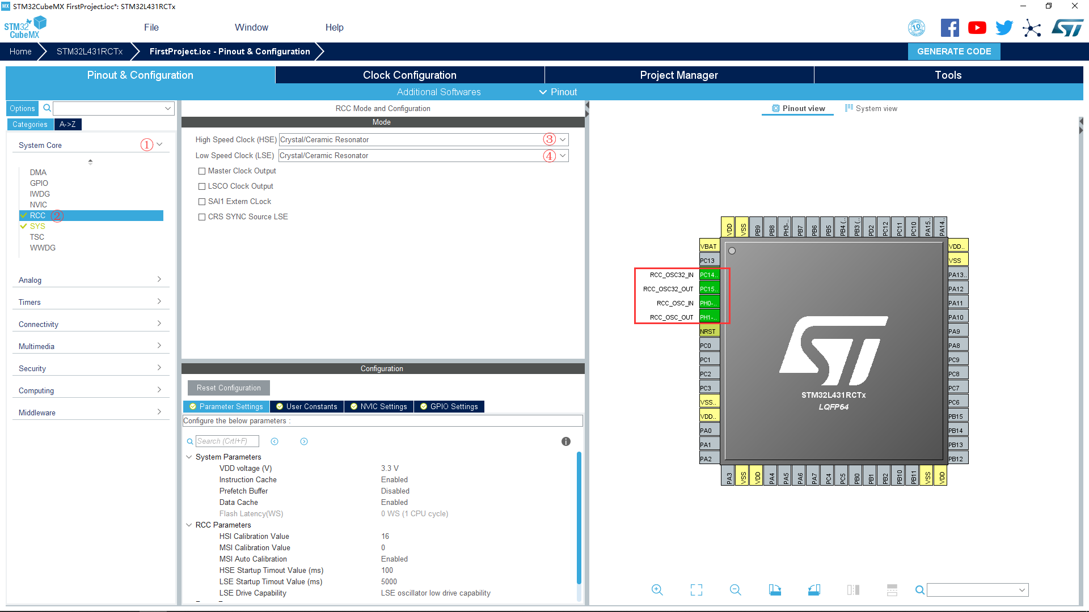Viewport: 1089px width, 612px height.
Task: Zoom in on the pinout view
Action: pos(657,590)
